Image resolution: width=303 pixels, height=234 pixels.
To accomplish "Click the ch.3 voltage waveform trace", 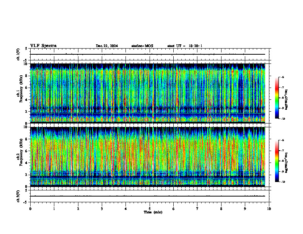I will click(148, 196).
